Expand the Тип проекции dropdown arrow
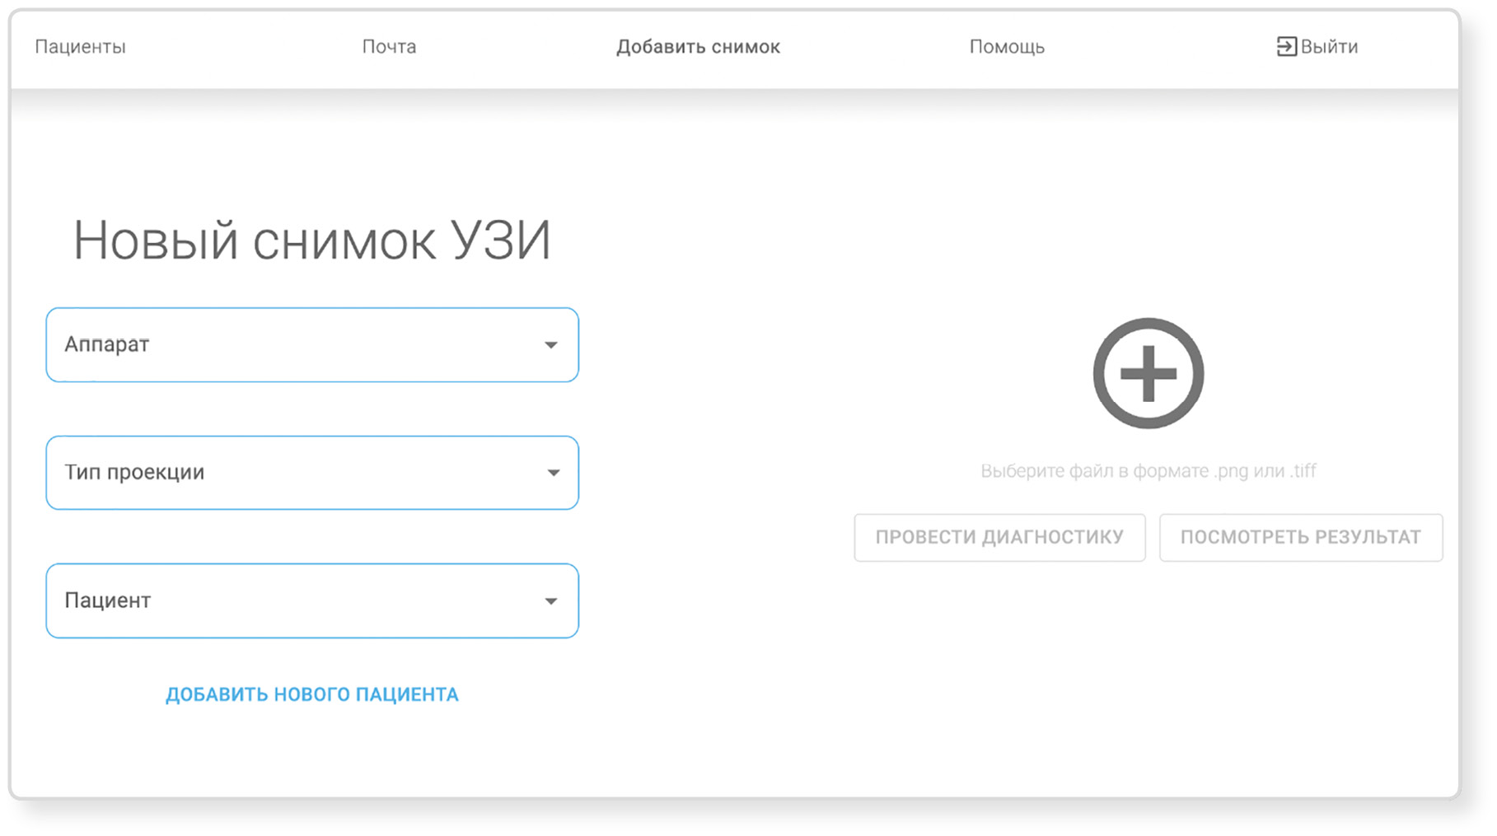Screen dimensions: 1497x836 [x=553, y=473]
